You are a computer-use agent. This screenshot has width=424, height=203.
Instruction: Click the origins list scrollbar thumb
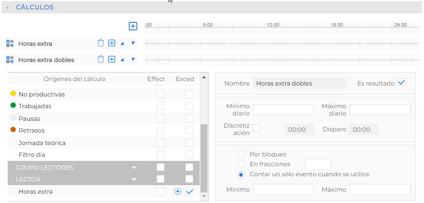pos(204,158)
